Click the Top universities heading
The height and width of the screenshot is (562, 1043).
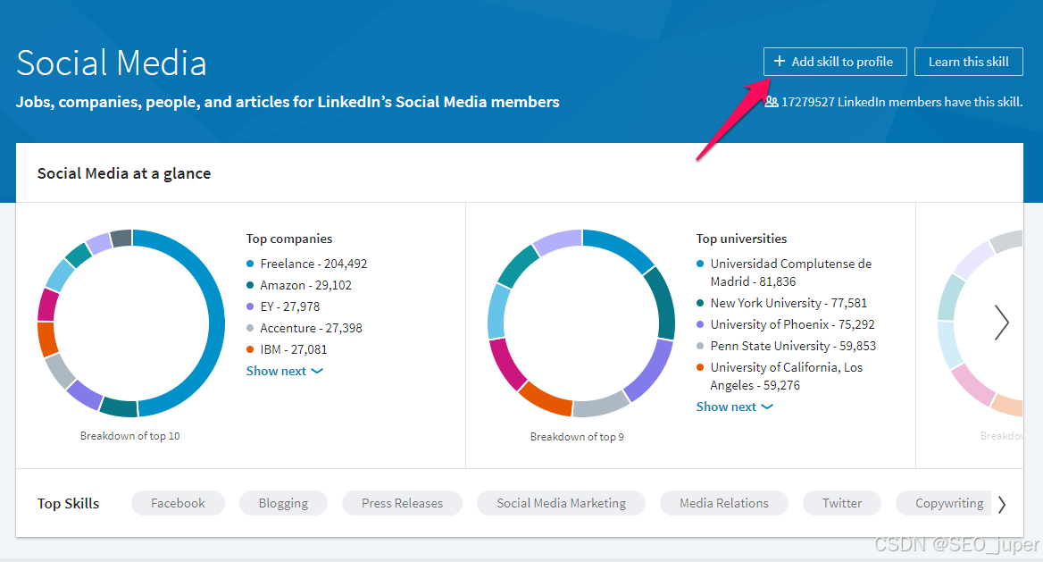pos(741,239)
